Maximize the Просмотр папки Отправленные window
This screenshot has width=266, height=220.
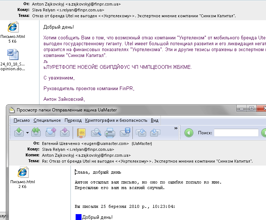[x=252, y=109]
